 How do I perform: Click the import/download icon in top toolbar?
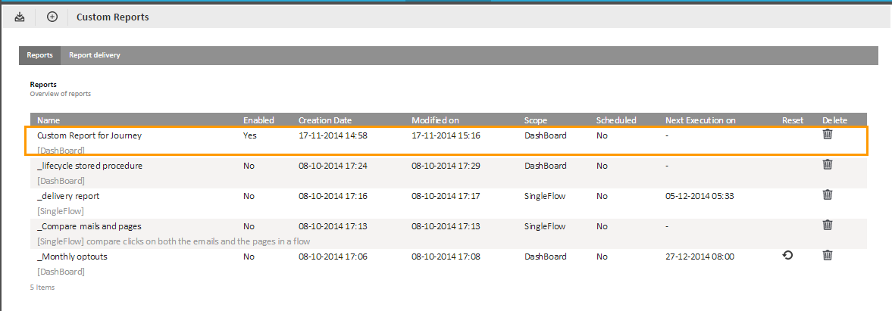point(20,17)
